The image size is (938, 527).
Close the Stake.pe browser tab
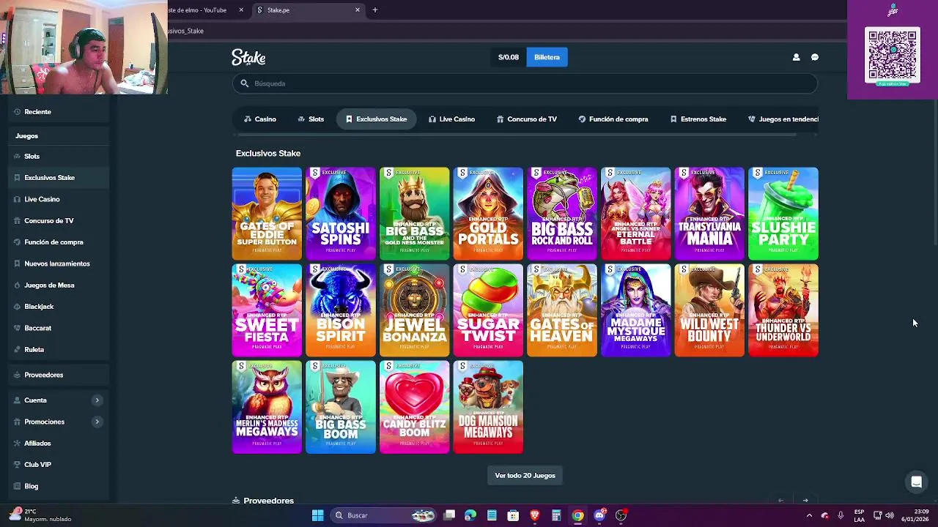point(358,10)
